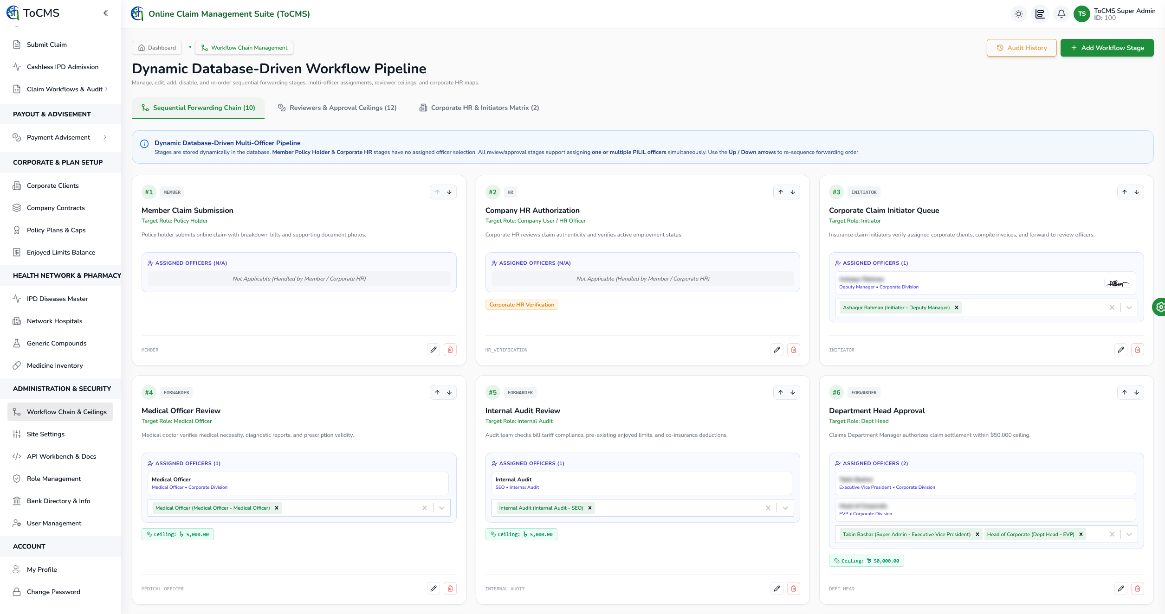Move stage #6 Department Head Approval down
Screen dimensions: 1165x614
click(1137, 392)
